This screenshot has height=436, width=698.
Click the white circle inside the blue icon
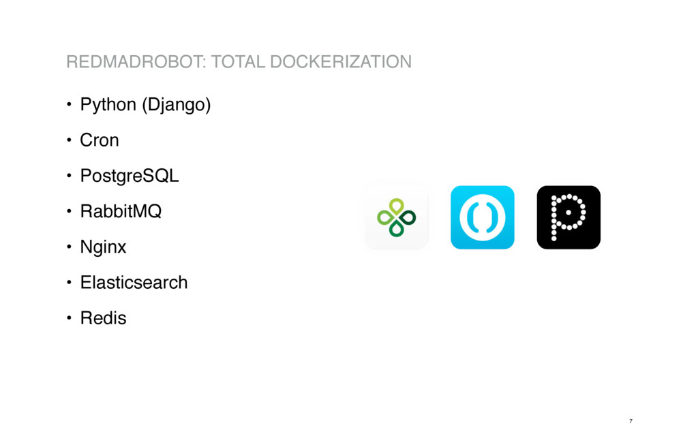[483, 217]
